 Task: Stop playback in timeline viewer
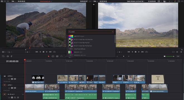point(135,52)
